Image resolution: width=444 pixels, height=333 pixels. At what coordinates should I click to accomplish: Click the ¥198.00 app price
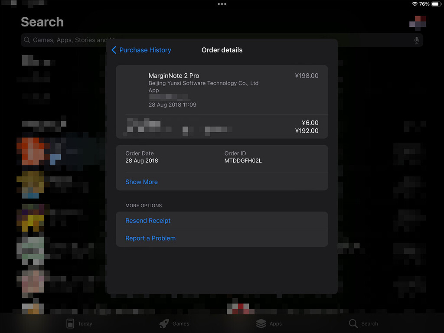(x=307, y=76)
